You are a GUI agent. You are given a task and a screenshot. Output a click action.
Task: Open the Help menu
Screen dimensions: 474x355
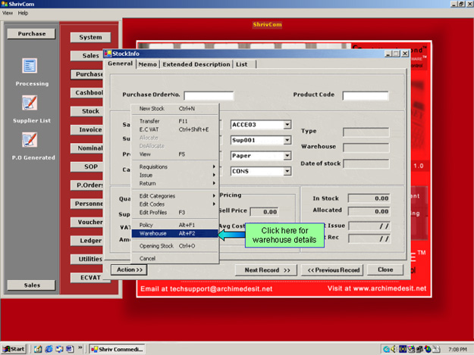point(23,13)
